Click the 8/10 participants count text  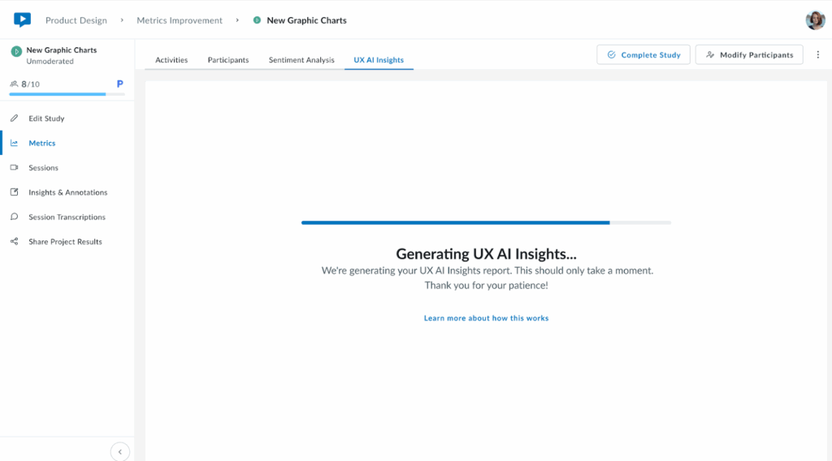[x=30, y=84]
